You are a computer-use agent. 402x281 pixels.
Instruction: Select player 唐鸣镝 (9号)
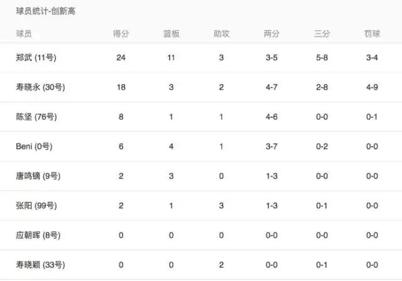pyautogui.click(x=38, y=176)
